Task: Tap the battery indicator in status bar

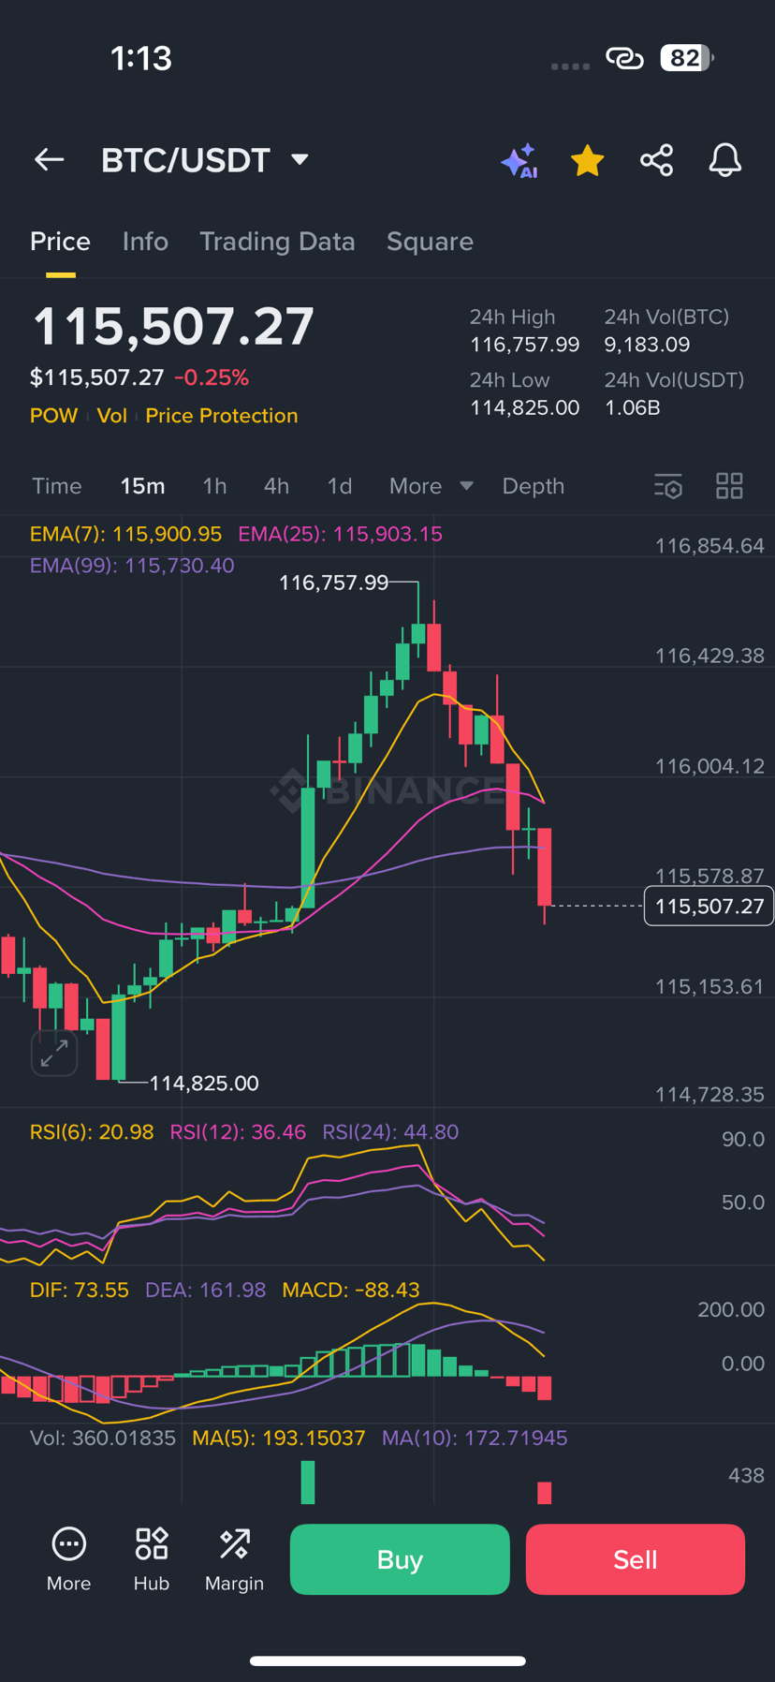Action: (687, 58)
